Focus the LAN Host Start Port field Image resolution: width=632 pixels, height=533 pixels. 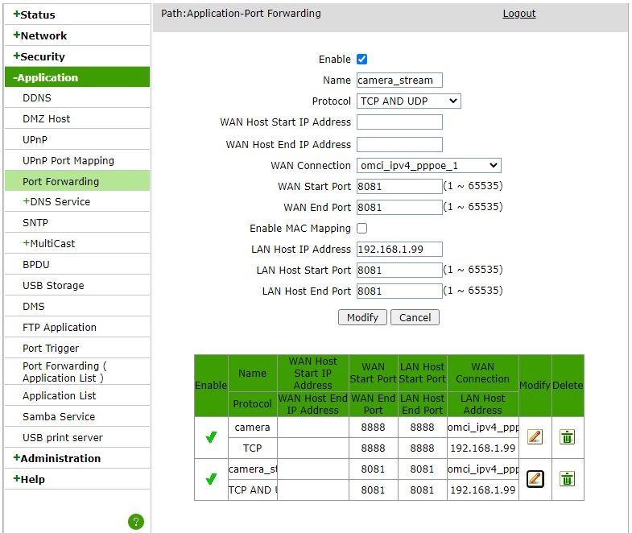click(x=399, y=271)
